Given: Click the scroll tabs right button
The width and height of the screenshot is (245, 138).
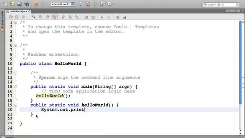Looking at the screenshot, I should click(233, 11).
